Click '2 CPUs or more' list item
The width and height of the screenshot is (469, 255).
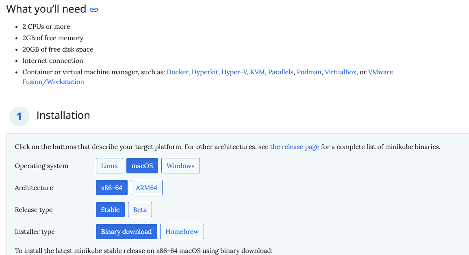[46, 27]
